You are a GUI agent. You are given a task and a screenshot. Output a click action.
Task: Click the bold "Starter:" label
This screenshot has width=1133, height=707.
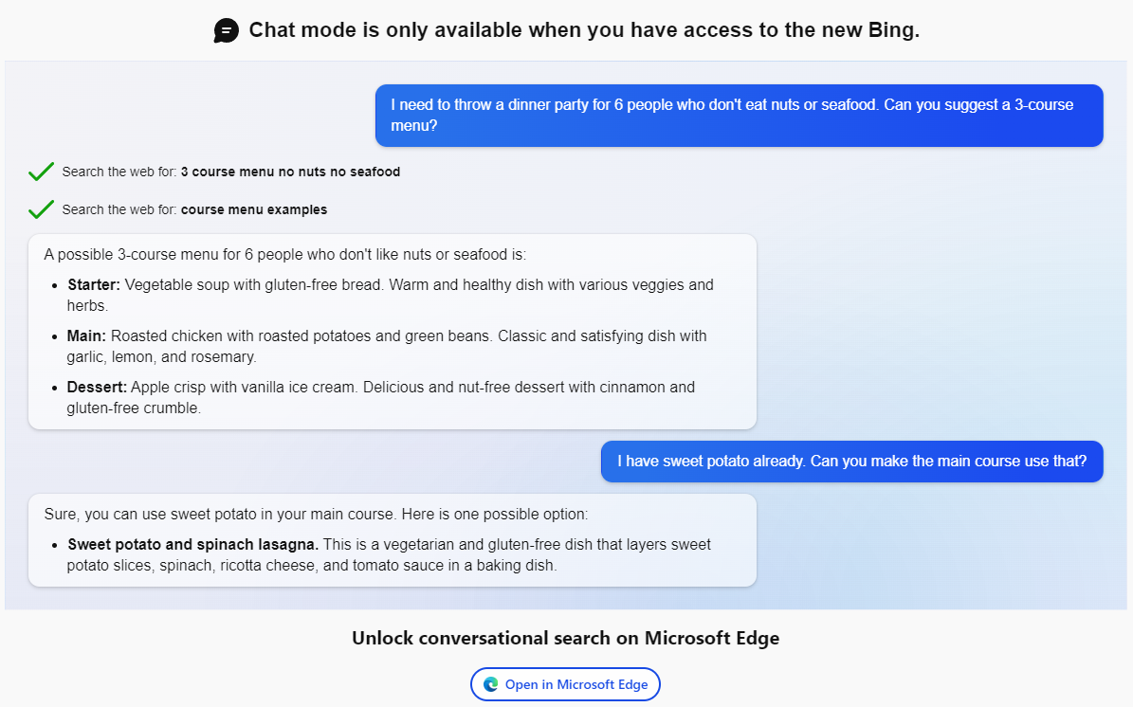click(94, 285)
